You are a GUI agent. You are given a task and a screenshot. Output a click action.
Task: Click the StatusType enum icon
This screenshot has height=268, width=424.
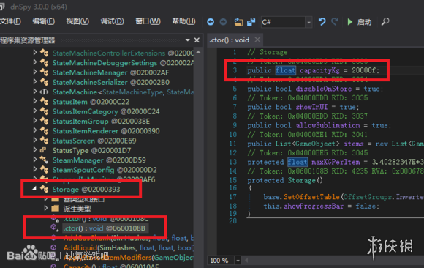43,150
